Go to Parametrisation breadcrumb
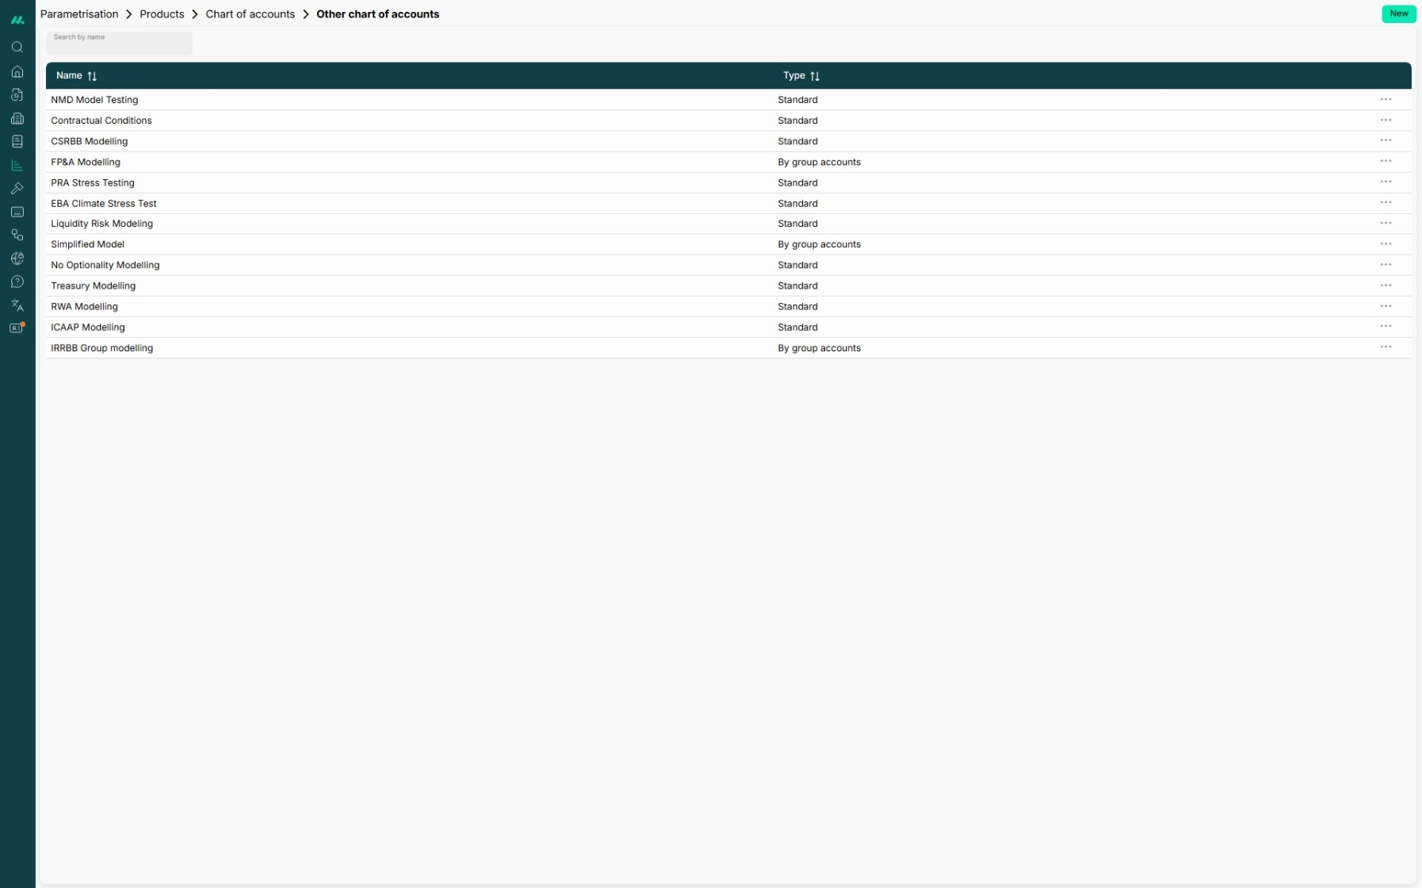The width and height of the screenshot is (1422, 888). point(79,14)
